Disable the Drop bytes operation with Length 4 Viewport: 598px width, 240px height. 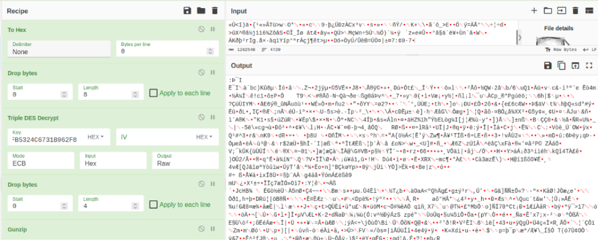click(x=201, y=185)
